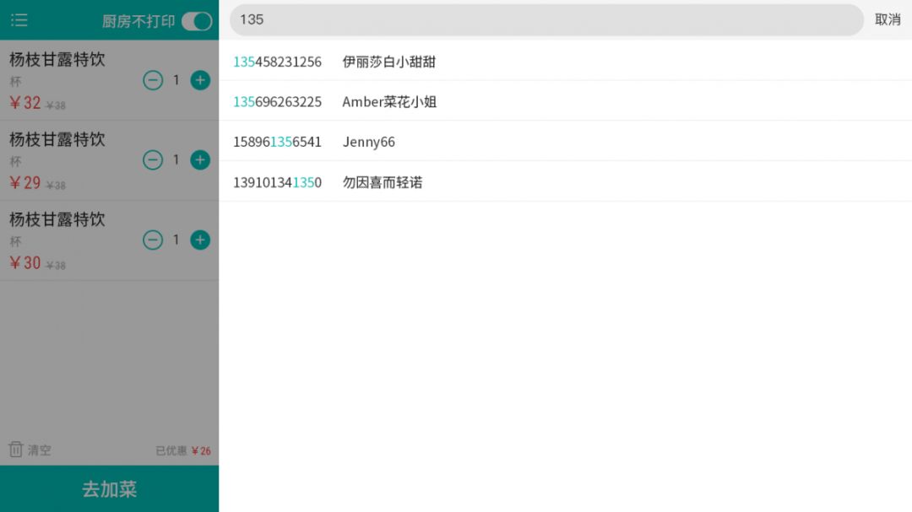
Task: Select member 伊丽莎白小甜甜 from results
Action: coord(388,62)
